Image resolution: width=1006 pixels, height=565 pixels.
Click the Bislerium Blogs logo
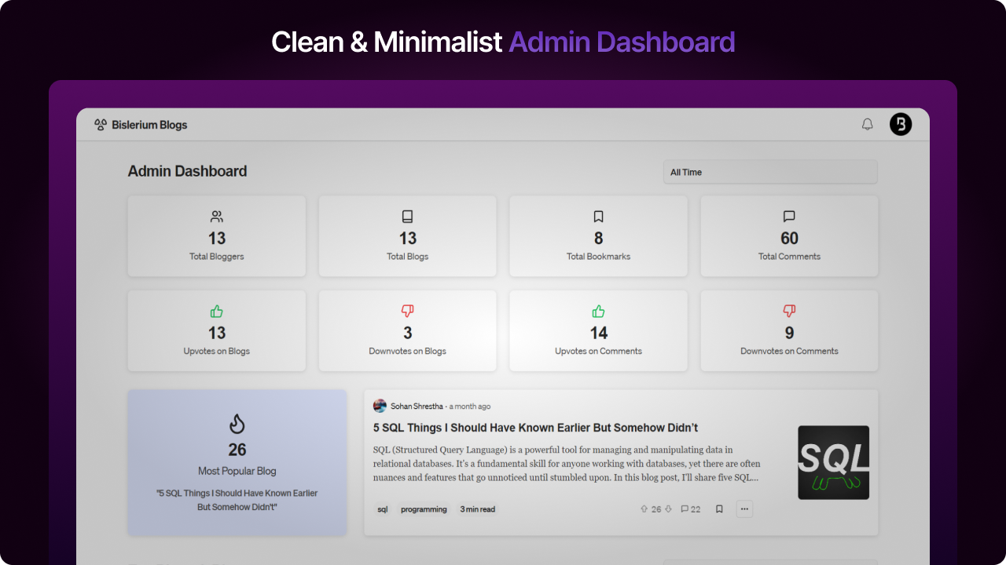click(141, 125)
